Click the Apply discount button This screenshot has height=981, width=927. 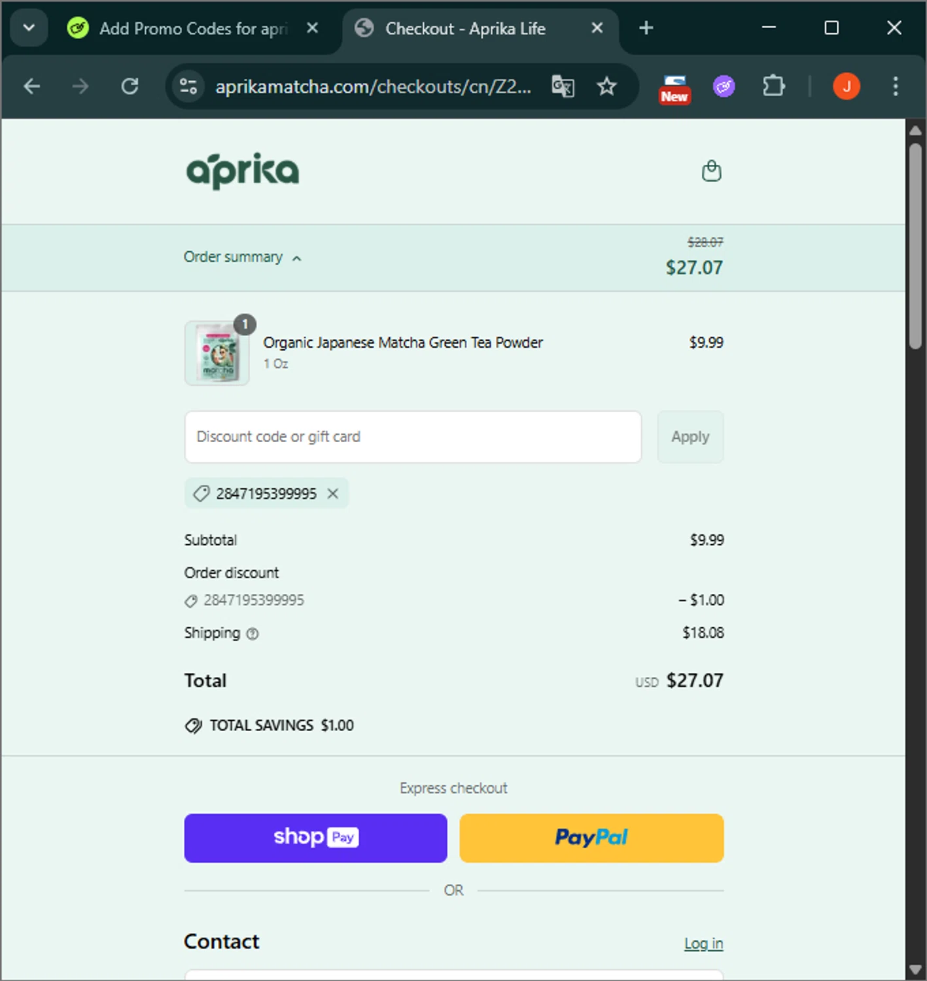690,436
